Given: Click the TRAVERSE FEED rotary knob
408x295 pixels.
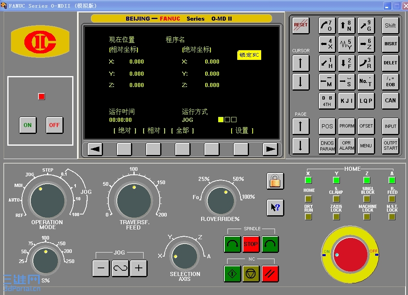Looking at the screenshot, I should pos(134,201).
